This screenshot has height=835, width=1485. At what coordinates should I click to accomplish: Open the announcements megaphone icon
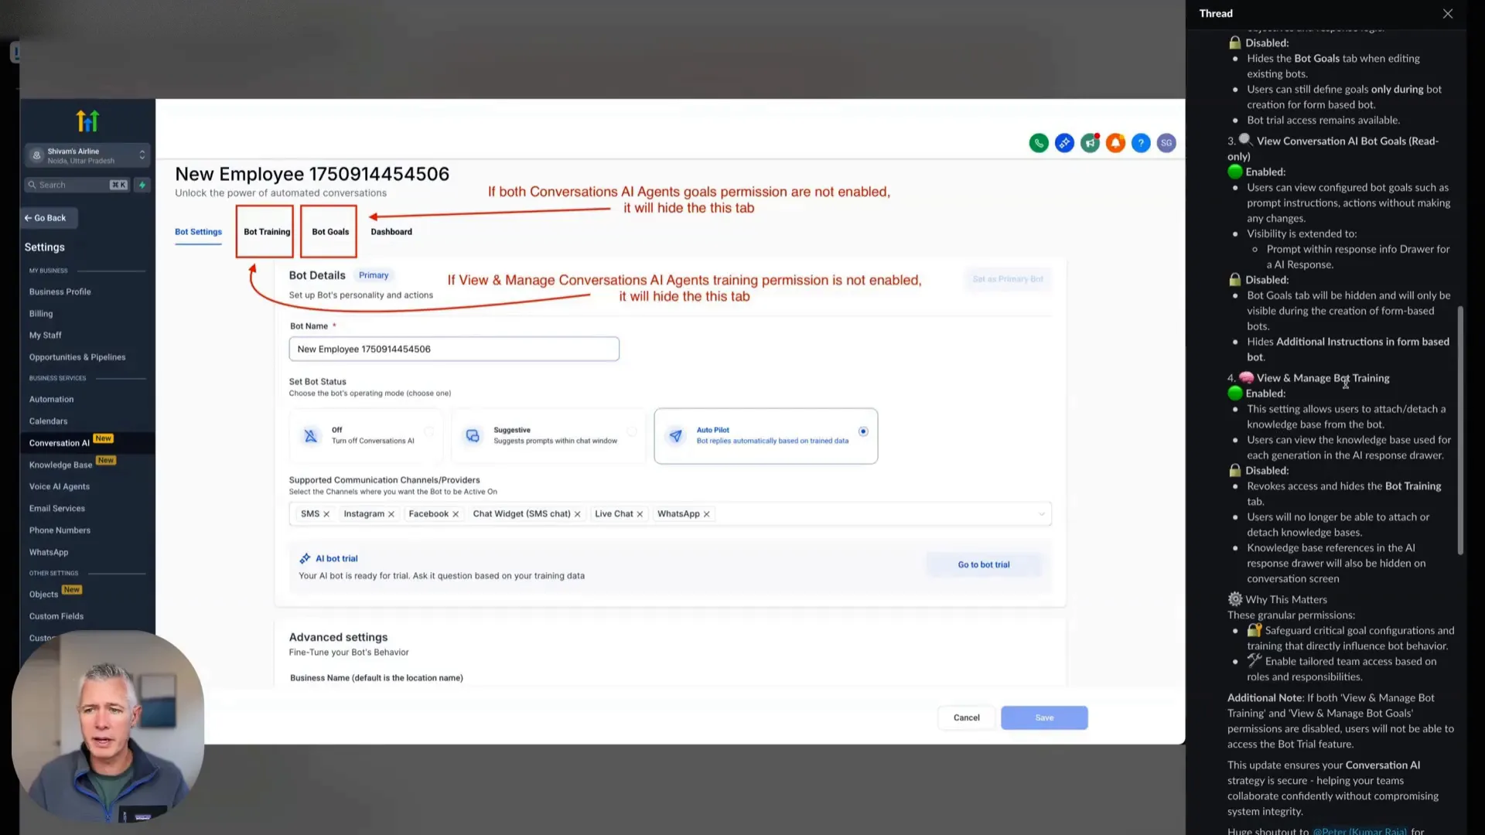(1090, 143)
